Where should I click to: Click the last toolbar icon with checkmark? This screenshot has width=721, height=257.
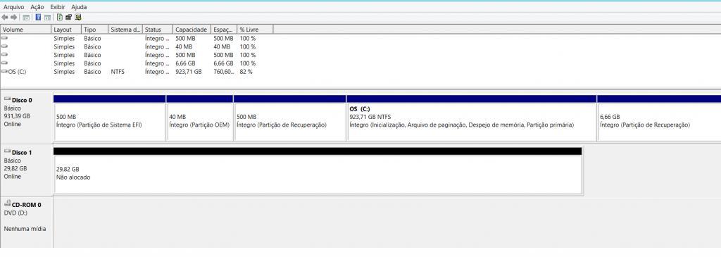[x=78, y=17]
